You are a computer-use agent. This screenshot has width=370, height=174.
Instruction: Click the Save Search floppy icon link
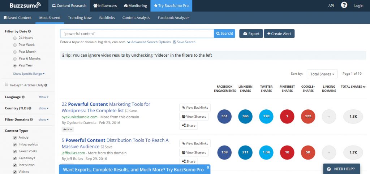(x=184, y=42)
